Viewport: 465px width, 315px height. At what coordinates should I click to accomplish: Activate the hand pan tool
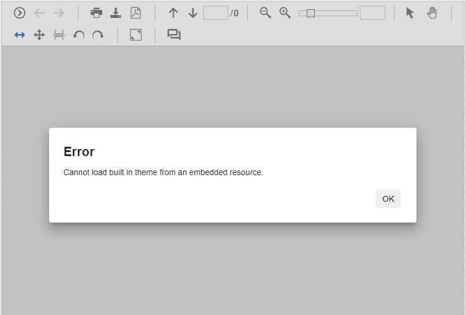[432, 13]
